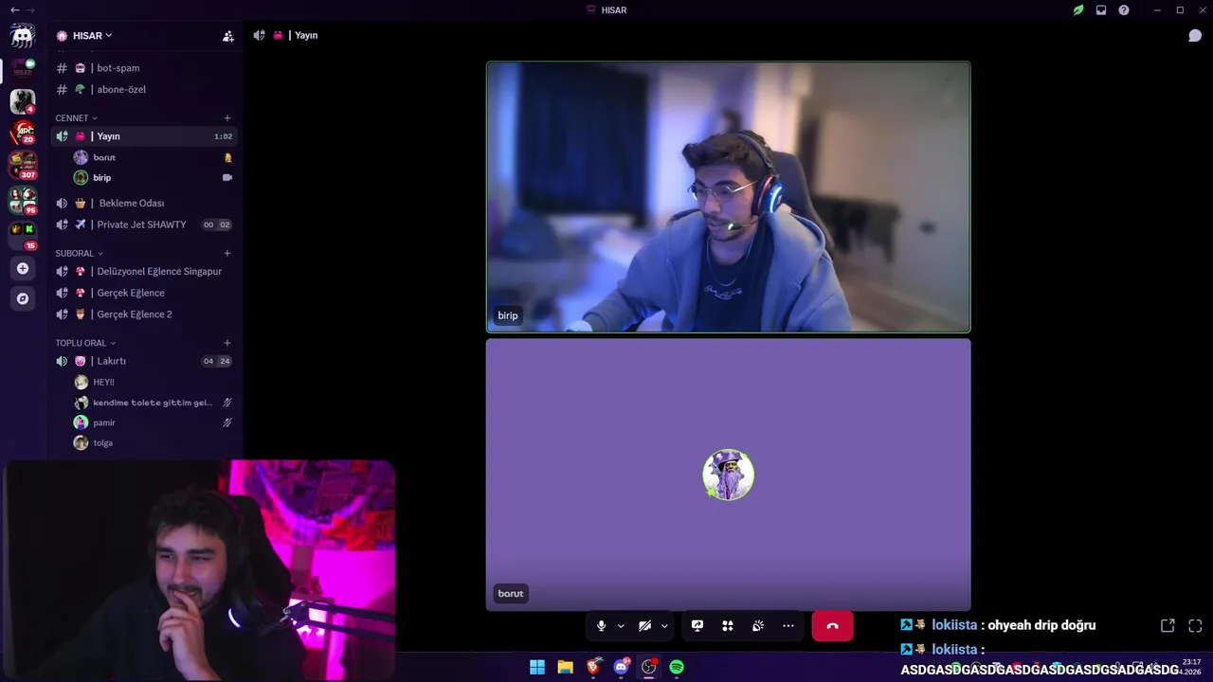The image size is (1213, 682).
Task: Open File Explorer from taskbar
Action: point(565,667)
